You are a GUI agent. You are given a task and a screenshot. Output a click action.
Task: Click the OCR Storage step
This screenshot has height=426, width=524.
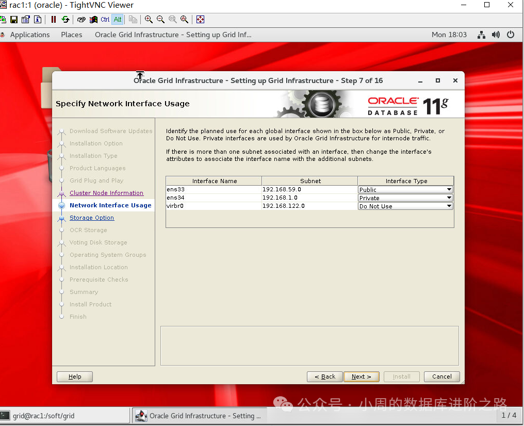tap(88, 230)
